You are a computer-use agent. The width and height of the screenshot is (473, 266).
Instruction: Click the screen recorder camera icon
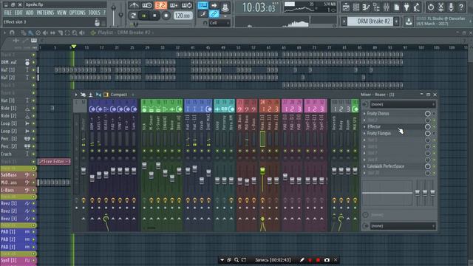[327, 259]
